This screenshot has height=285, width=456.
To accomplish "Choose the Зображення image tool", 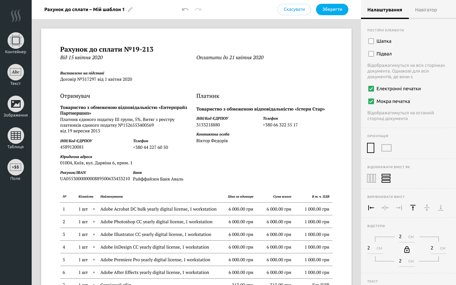I will tap(16, 104).
